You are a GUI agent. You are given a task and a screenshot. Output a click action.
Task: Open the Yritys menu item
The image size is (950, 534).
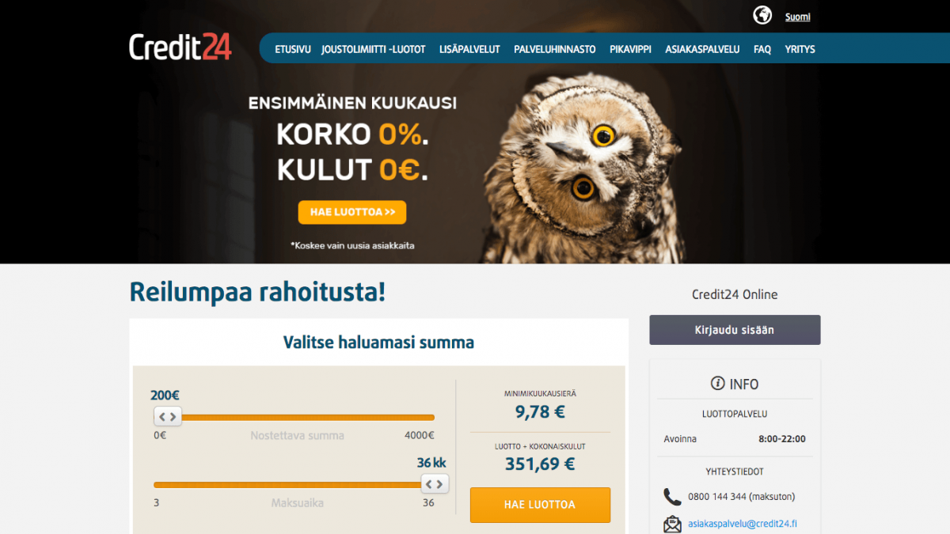[x=800, y=49]
